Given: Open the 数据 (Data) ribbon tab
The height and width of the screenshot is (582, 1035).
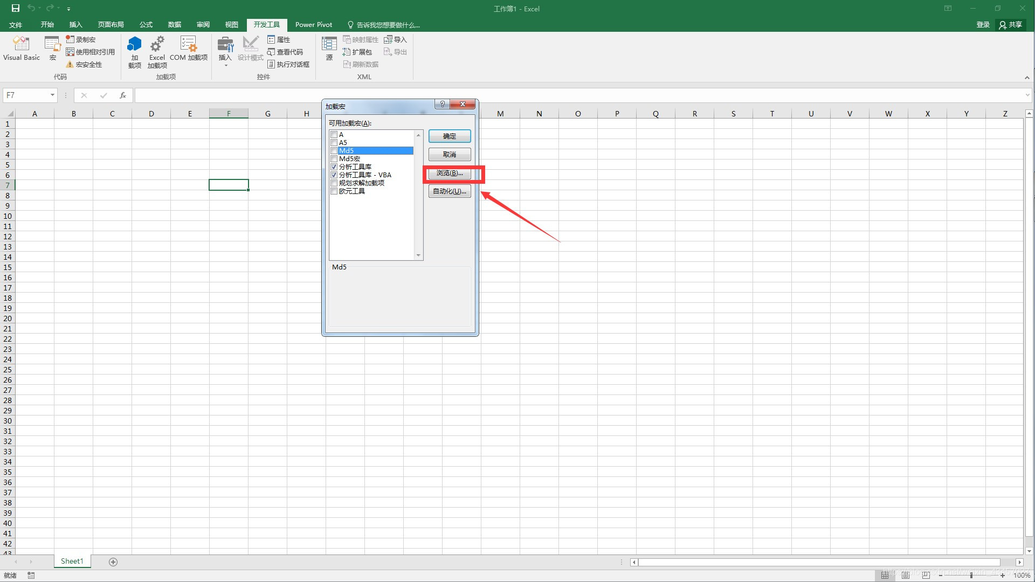Looking at the screenshot, I should point(174,25).
